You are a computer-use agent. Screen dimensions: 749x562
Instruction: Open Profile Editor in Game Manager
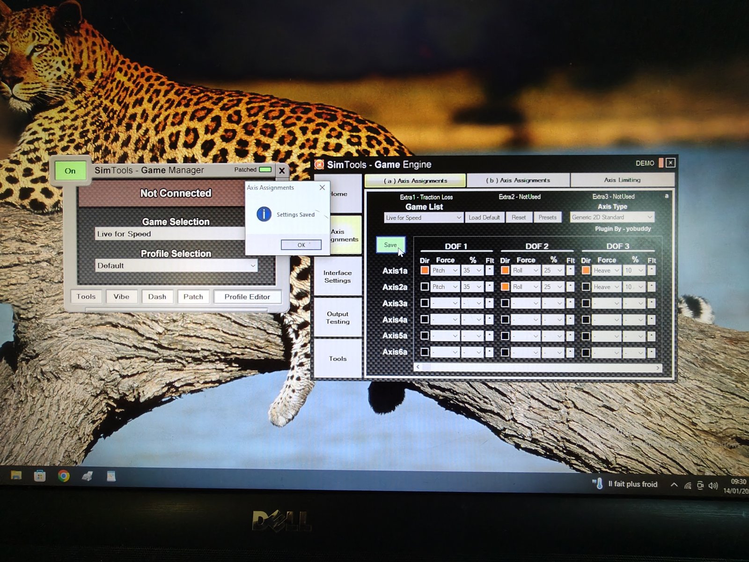(247, 297)
